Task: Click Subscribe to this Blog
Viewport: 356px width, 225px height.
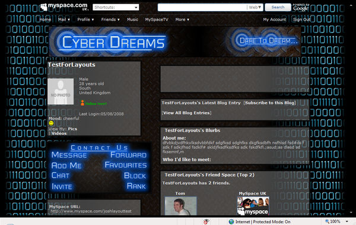Action: (270, 102)
